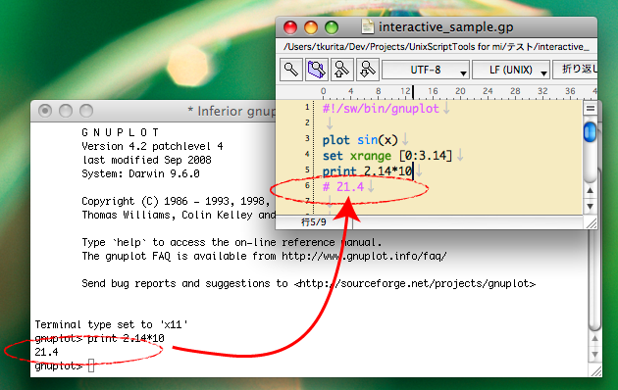Click the gnuplot window scrollbar up arrow
The width and height of the screenshot is (618, 390).
point(595,338)
